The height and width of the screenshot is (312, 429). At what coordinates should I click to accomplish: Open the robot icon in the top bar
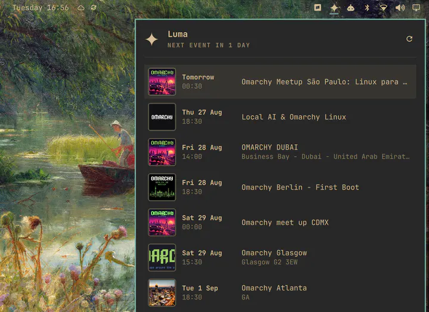pyautogui.click(x=350, y=8)
